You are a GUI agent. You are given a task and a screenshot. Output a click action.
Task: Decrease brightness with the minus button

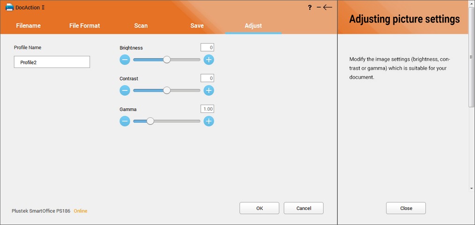pos(125,60)
